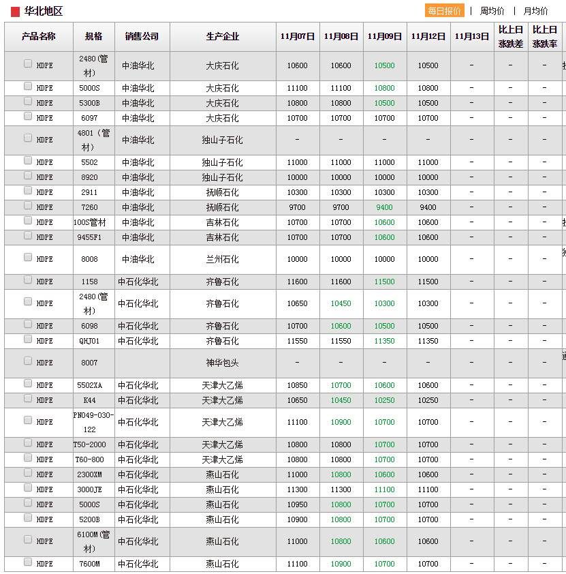The width and height of the screenshot is (566, 574).
Task: Click the 11月12日 column header
Action: [x=428, y=37]
